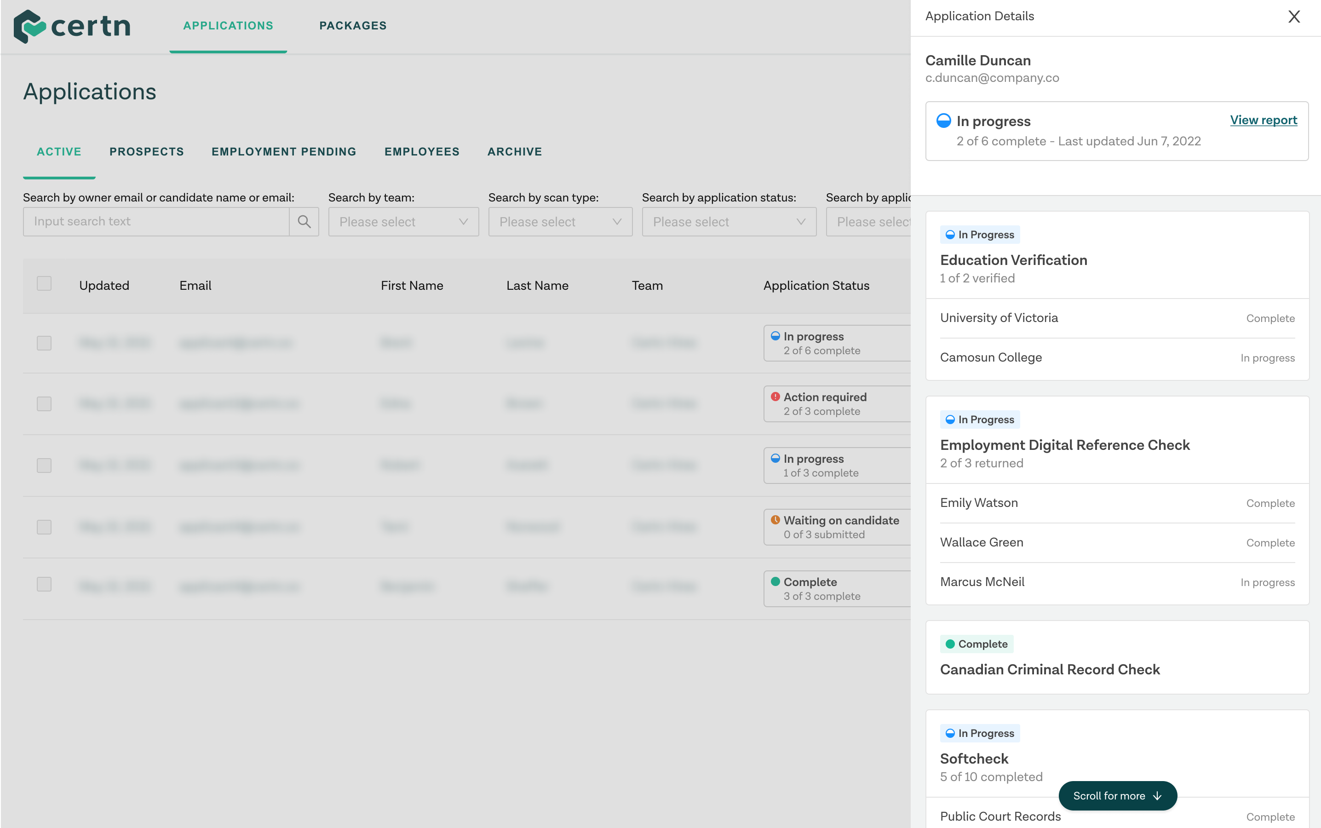Screen dimensions: 1321x828
Task: Open the Search by scan type dropdown
Action: click(x=560, y=222)
